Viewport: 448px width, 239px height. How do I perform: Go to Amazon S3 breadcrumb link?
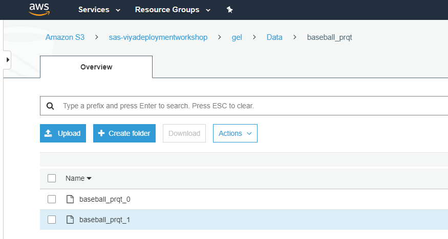(x=65, y=37)
